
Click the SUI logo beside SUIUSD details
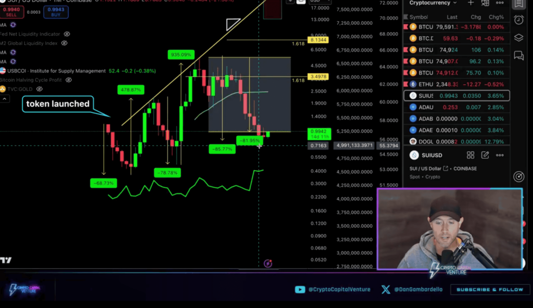pos(414,156)
